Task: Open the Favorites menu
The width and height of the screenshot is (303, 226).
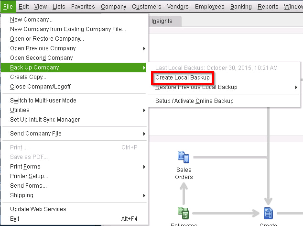Action: 83,7
